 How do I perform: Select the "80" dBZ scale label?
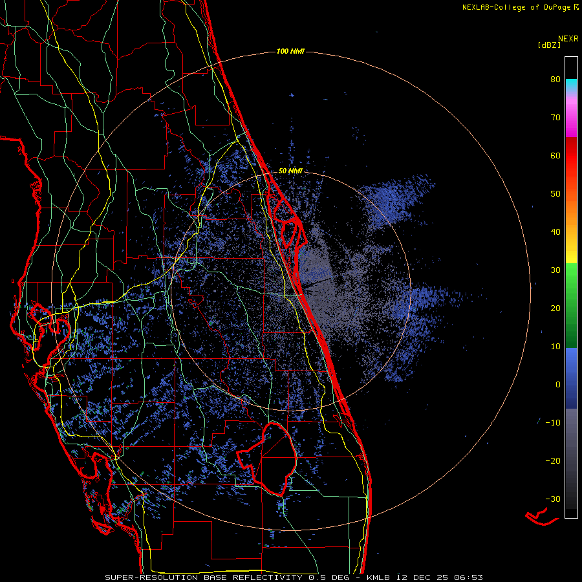(555, 79)
